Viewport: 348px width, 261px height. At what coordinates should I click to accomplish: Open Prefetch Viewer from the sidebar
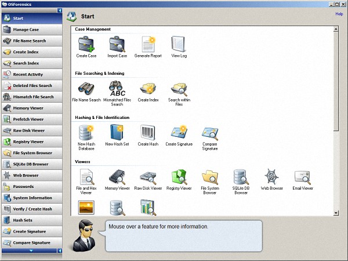click(x=31, y=119)
